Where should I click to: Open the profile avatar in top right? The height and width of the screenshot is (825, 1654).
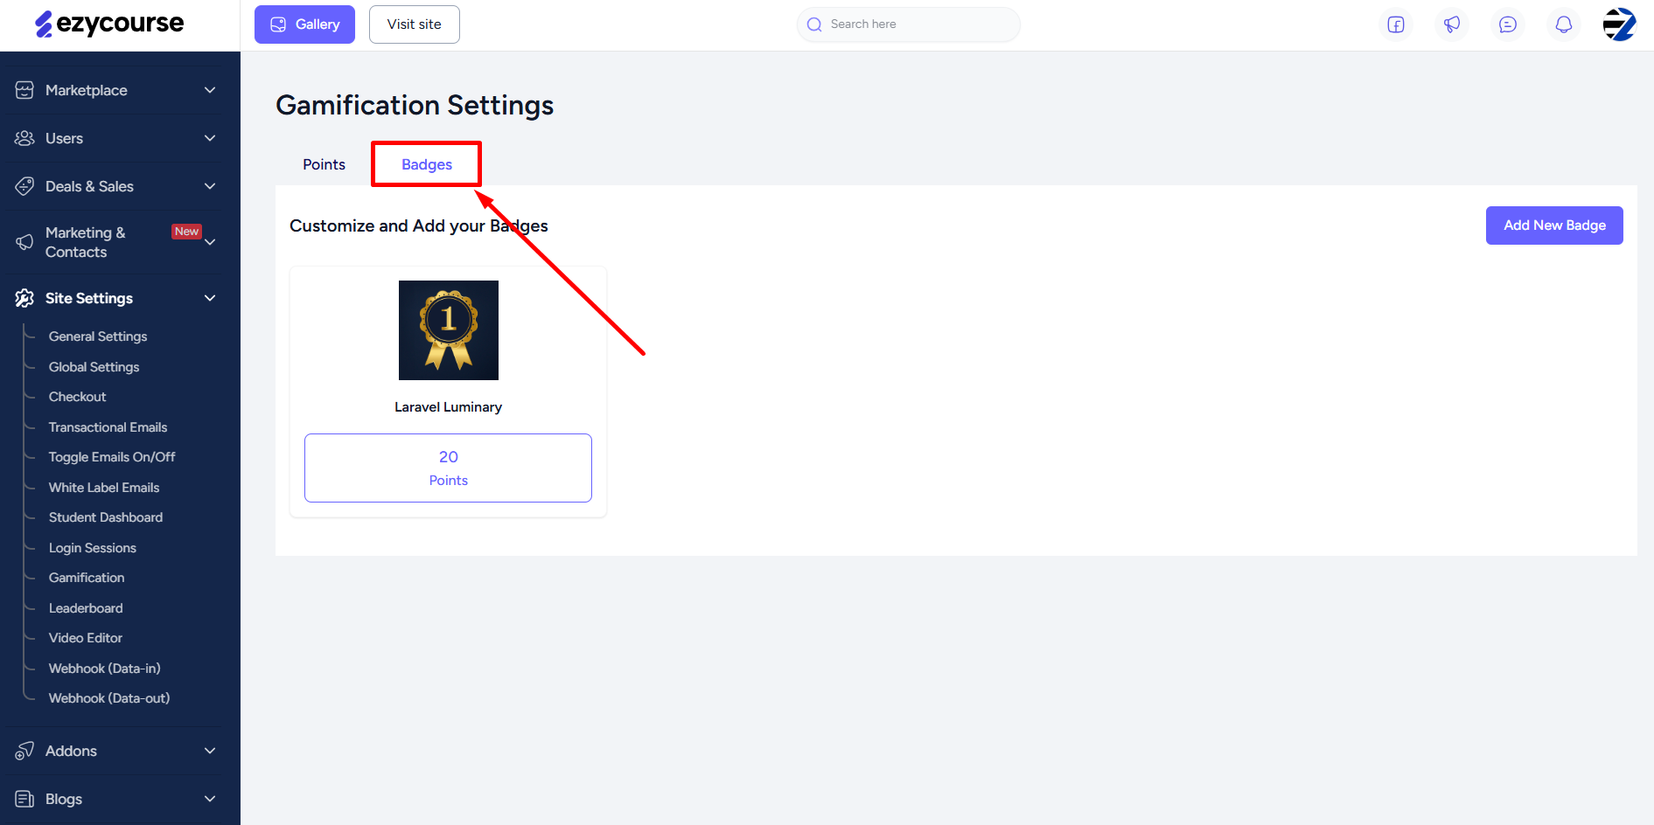[x=1619, y=24]
